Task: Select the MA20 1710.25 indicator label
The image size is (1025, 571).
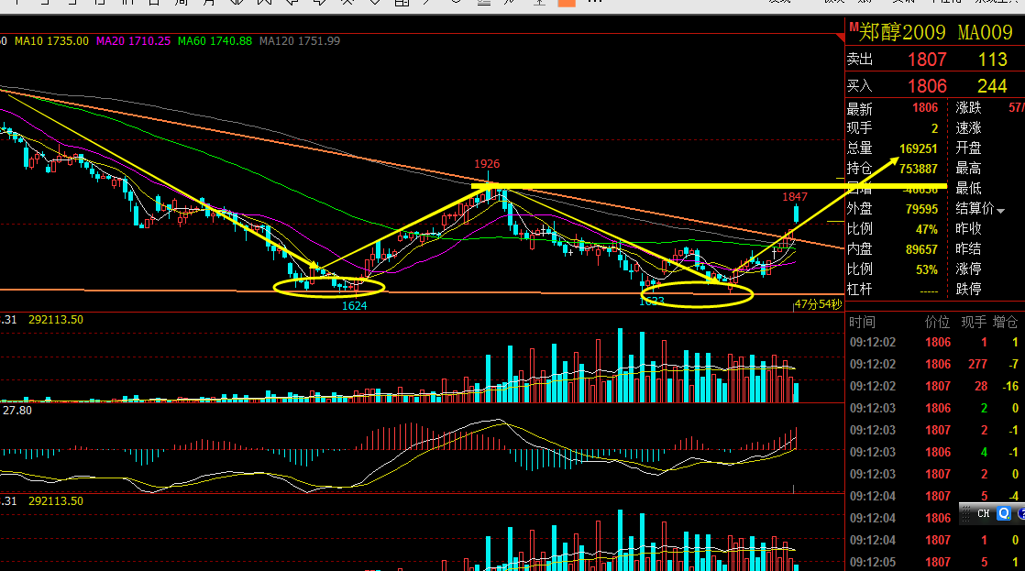Action: pos(133,41)
